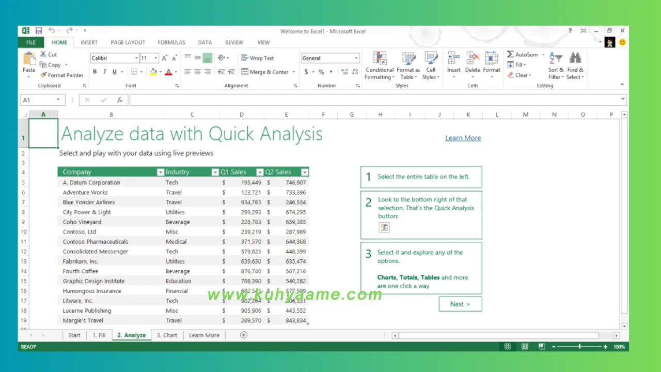Open the '3. Chart' sheet tab
Image resolution: width=661 pixels, height=372 pixels.
pos(167,335)
